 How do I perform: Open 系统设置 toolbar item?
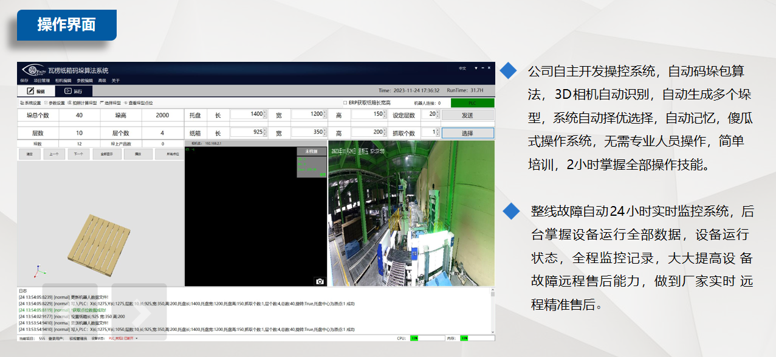(x=30, y=103)
